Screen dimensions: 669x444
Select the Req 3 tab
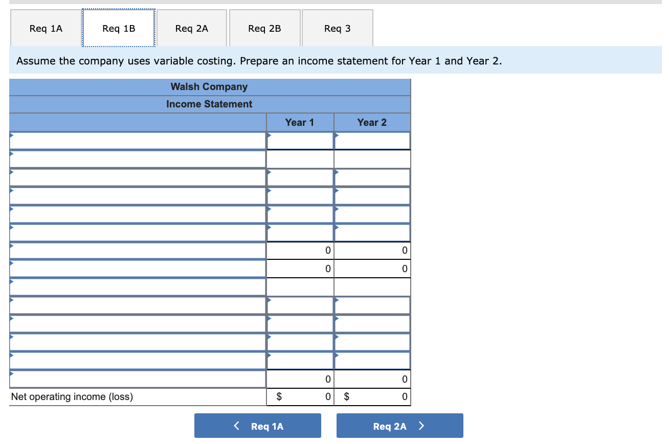pyautogui.click(x=337, y=28)
